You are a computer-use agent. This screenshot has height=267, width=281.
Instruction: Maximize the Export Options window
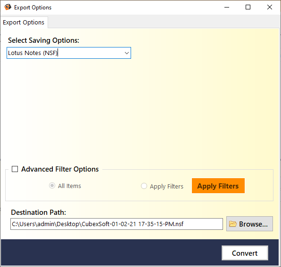(248, 8)
